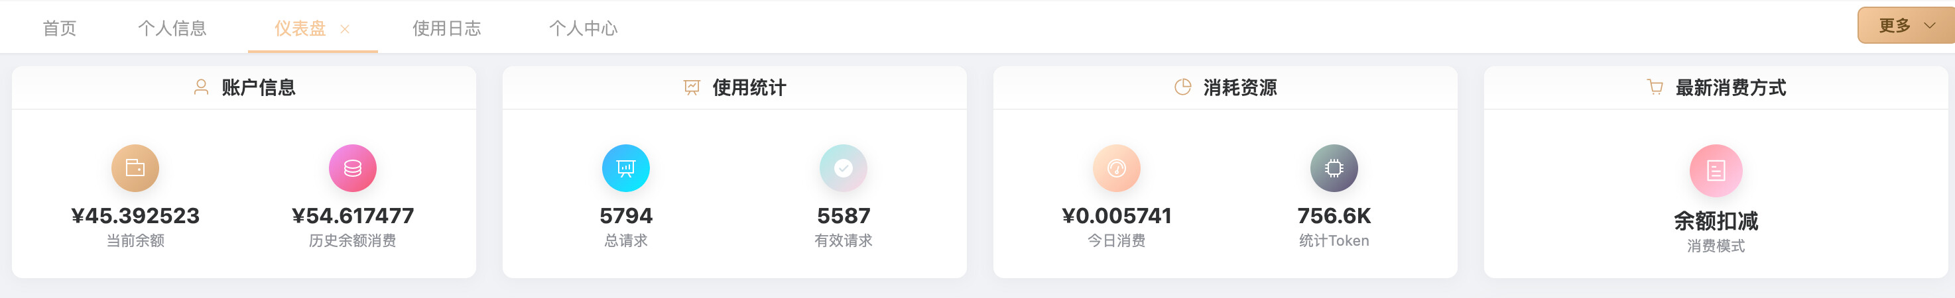Click the orange gauge icon above 今日消费
Viewport: 1955px width, 298px height.
pyautogui.click(x=1116, y=168)
